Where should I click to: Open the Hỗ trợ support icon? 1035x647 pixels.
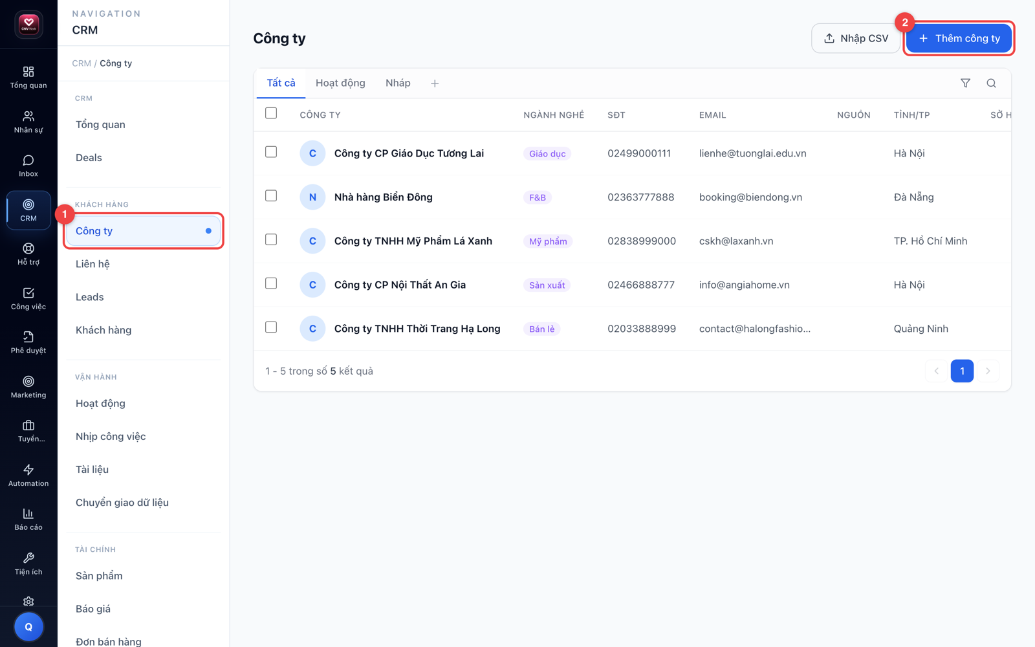pyautogui.click(x=28, y=254)
